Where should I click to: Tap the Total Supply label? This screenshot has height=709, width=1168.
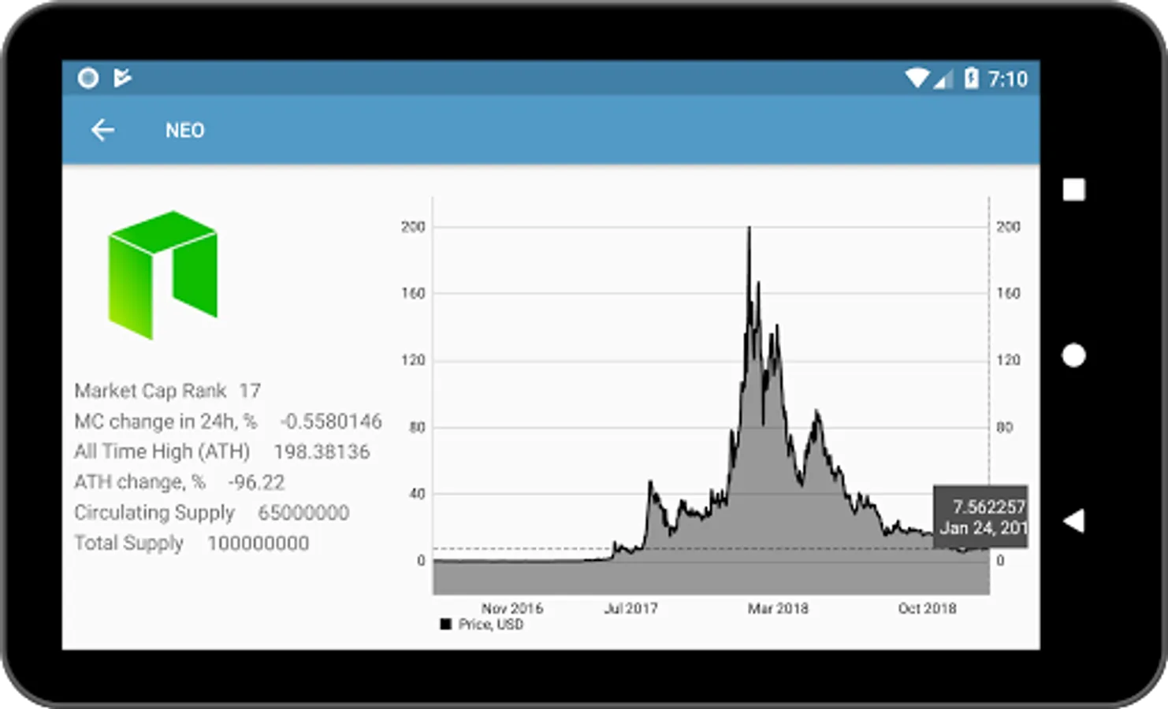pos(128,543)
